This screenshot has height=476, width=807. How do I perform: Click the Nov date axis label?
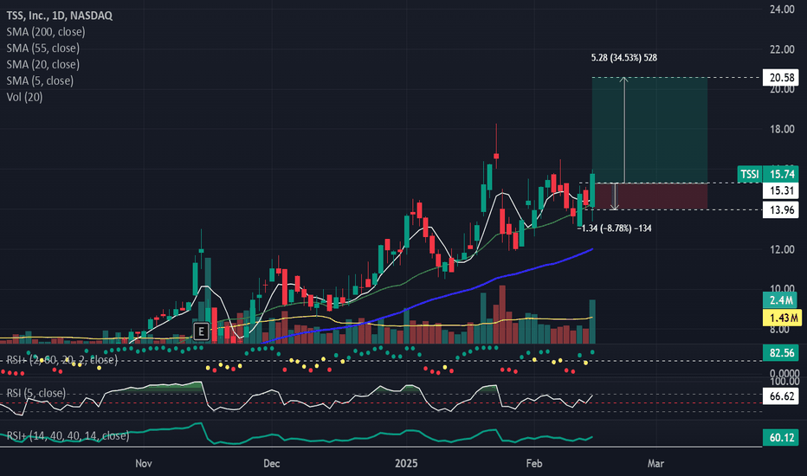pos(143,464)
